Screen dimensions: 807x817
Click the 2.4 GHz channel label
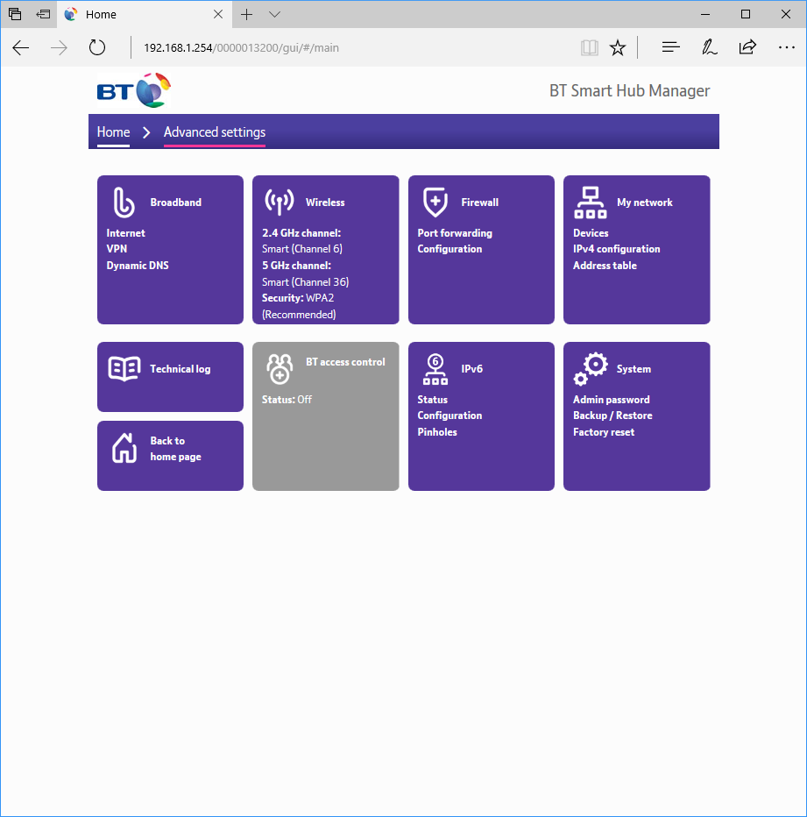pyautogui.click(x=301, y=233)
